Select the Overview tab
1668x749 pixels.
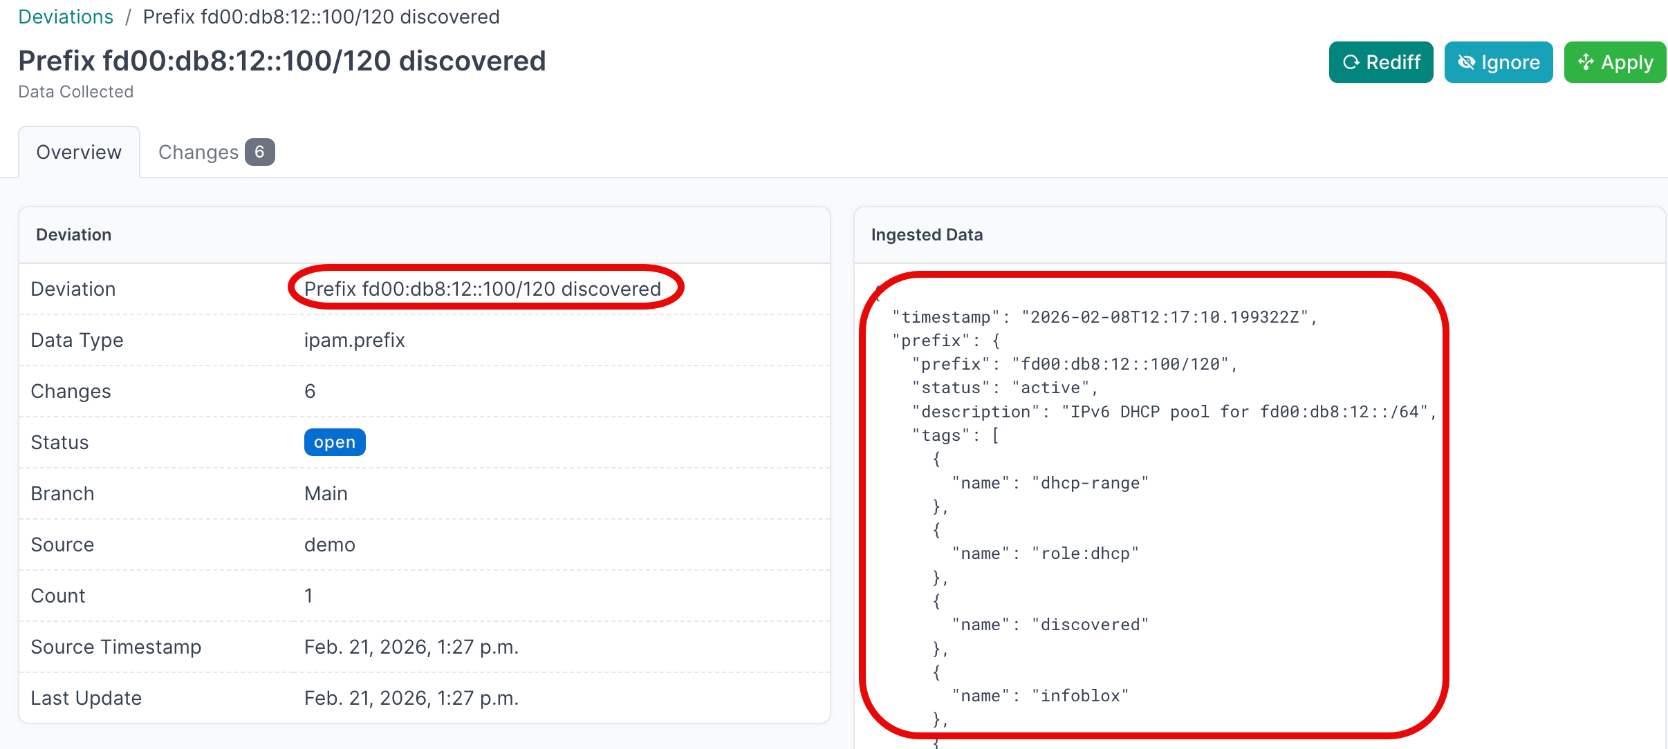coord(79,151)
